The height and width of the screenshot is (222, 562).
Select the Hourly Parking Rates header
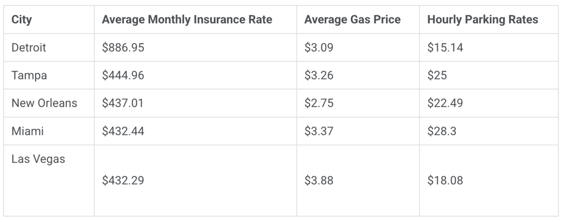pos(482,20)
